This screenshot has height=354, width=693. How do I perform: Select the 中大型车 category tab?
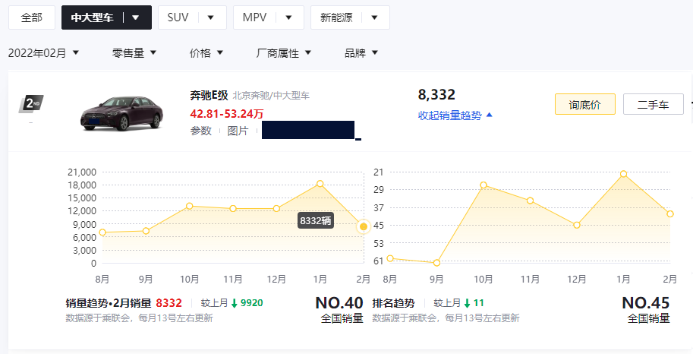(93, 17)
